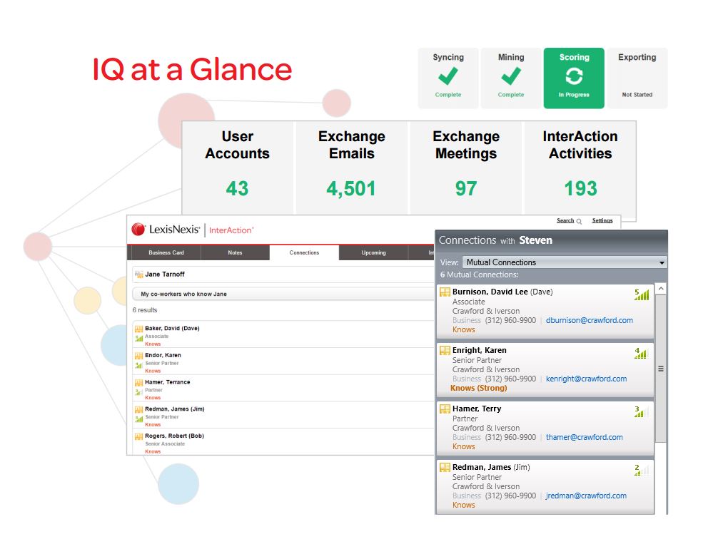Click the strength 2 bars icon for Redman
Screen dimensions: 723x549
pos(642,470)
